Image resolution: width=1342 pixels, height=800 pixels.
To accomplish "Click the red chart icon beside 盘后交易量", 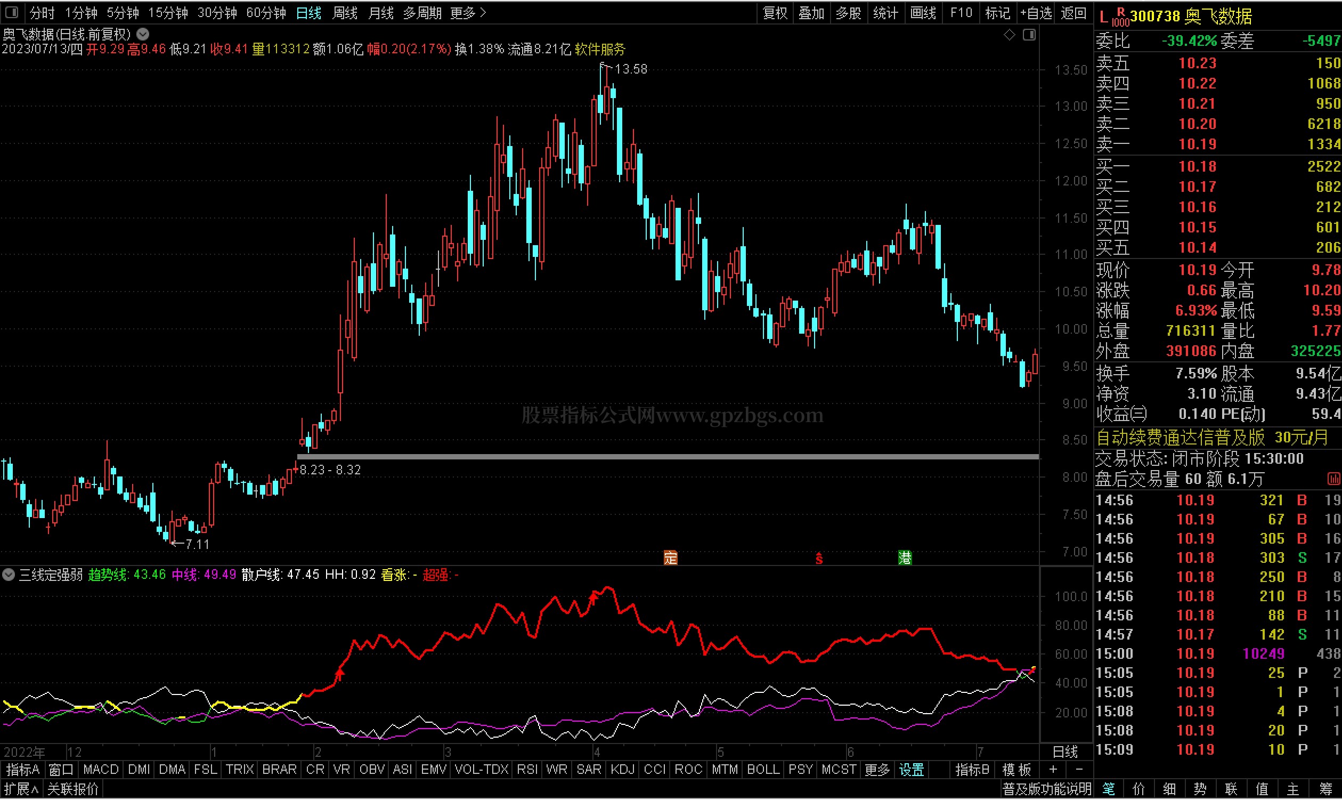I will [1333, 479].
